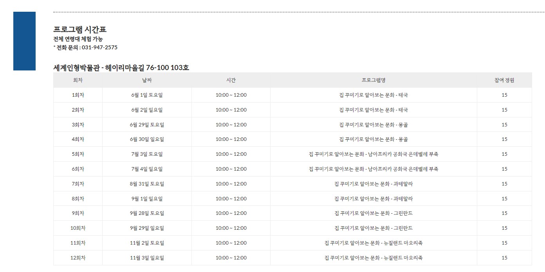Click the 태국 program name in 2회차 row
Screen dimensions: 545x272
click(x=374, y=110)
